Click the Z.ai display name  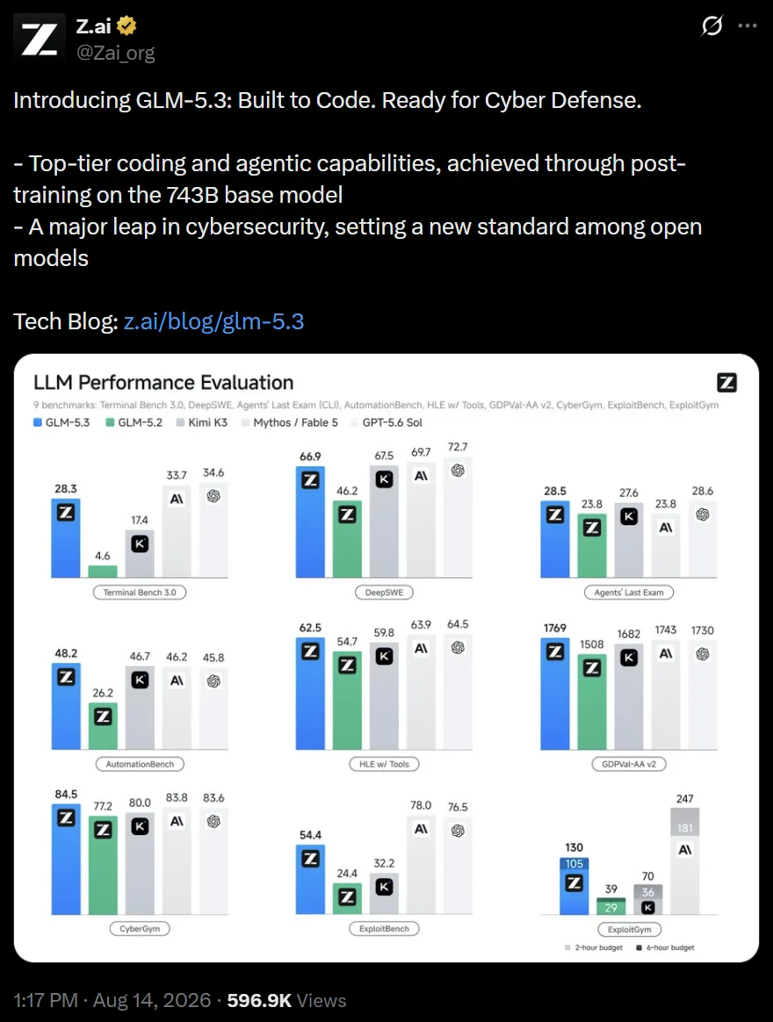pos(93,26)
